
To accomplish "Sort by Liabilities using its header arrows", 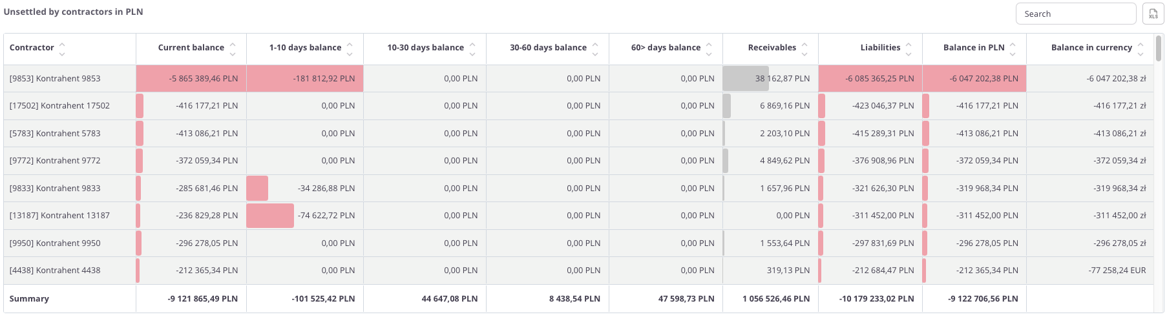I will 909,48.
